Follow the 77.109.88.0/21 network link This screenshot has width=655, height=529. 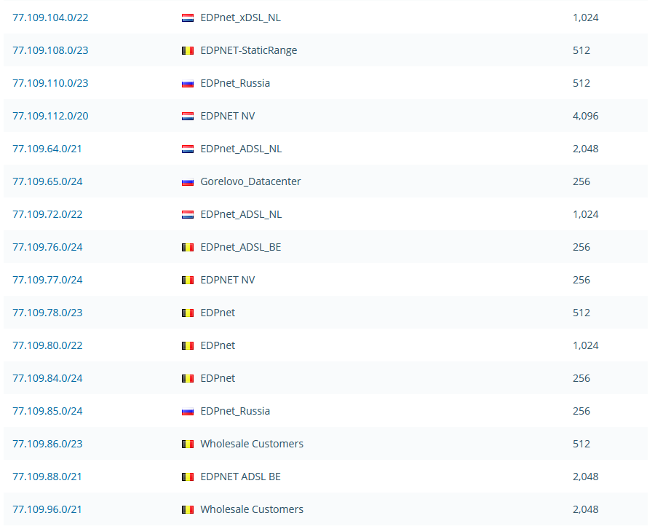[x=47, y=477]
